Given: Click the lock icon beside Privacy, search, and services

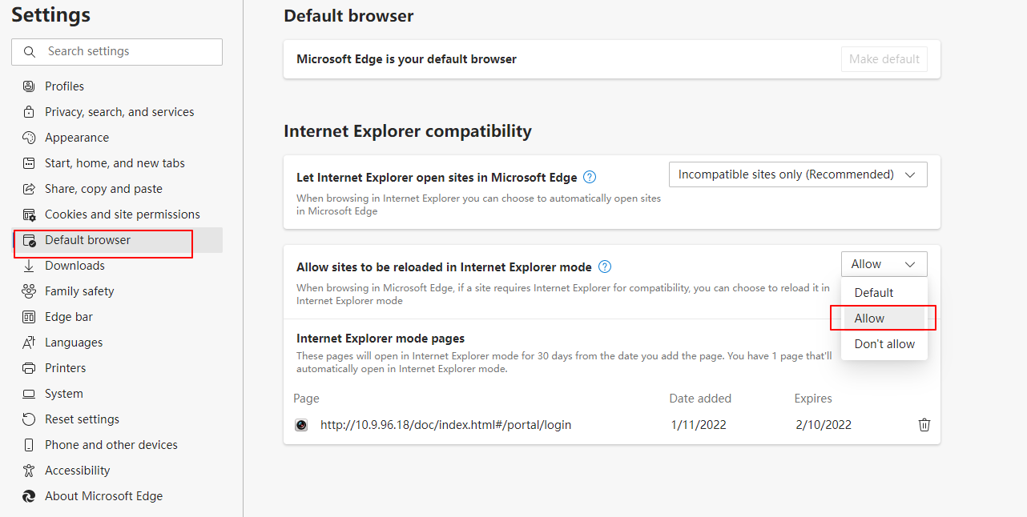Looking at the screenshot, I should 29,112.
